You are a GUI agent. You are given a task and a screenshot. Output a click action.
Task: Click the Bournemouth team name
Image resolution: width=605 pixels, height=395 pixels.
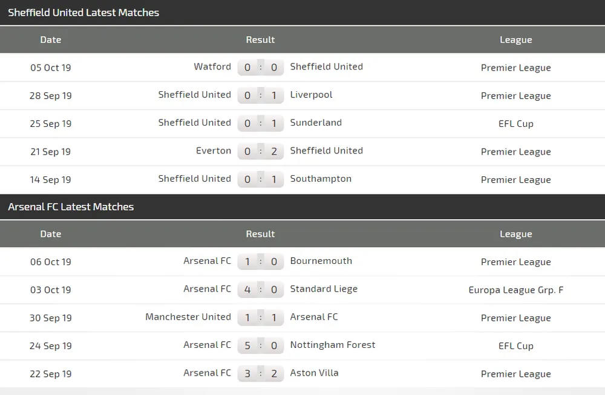[x=321, y=261]
